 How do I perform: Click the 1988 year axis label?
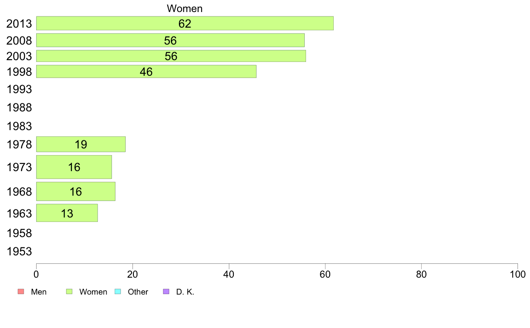click(x=19, y=108)
